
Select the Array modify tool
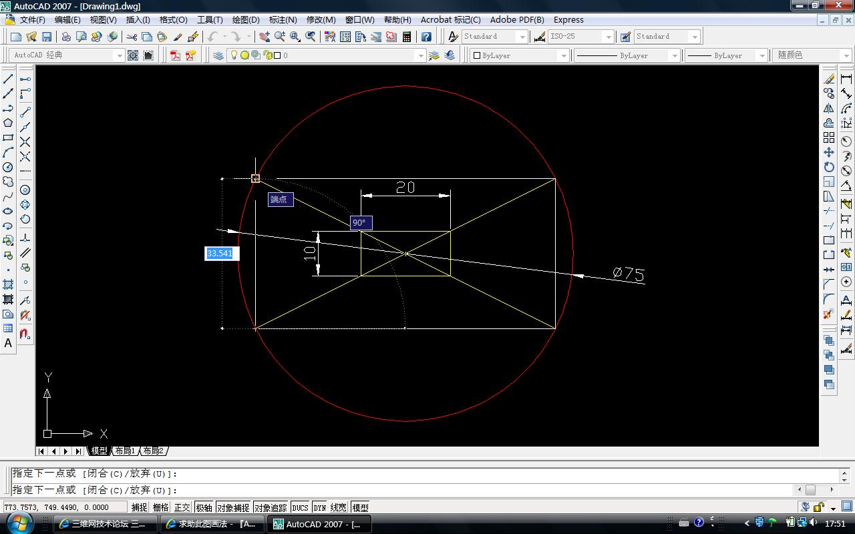[x=829, y=138]
